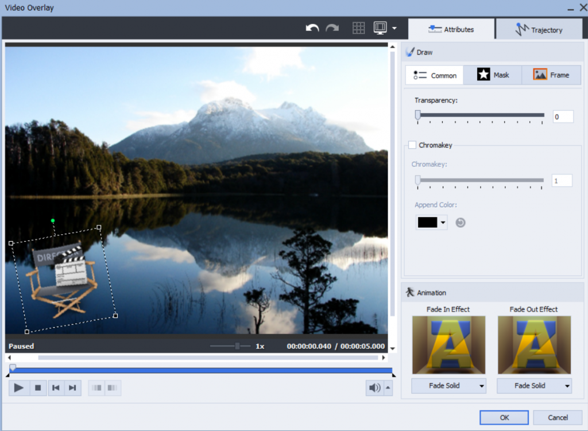
Task: Jump to next frame
Action: point(72,388)
